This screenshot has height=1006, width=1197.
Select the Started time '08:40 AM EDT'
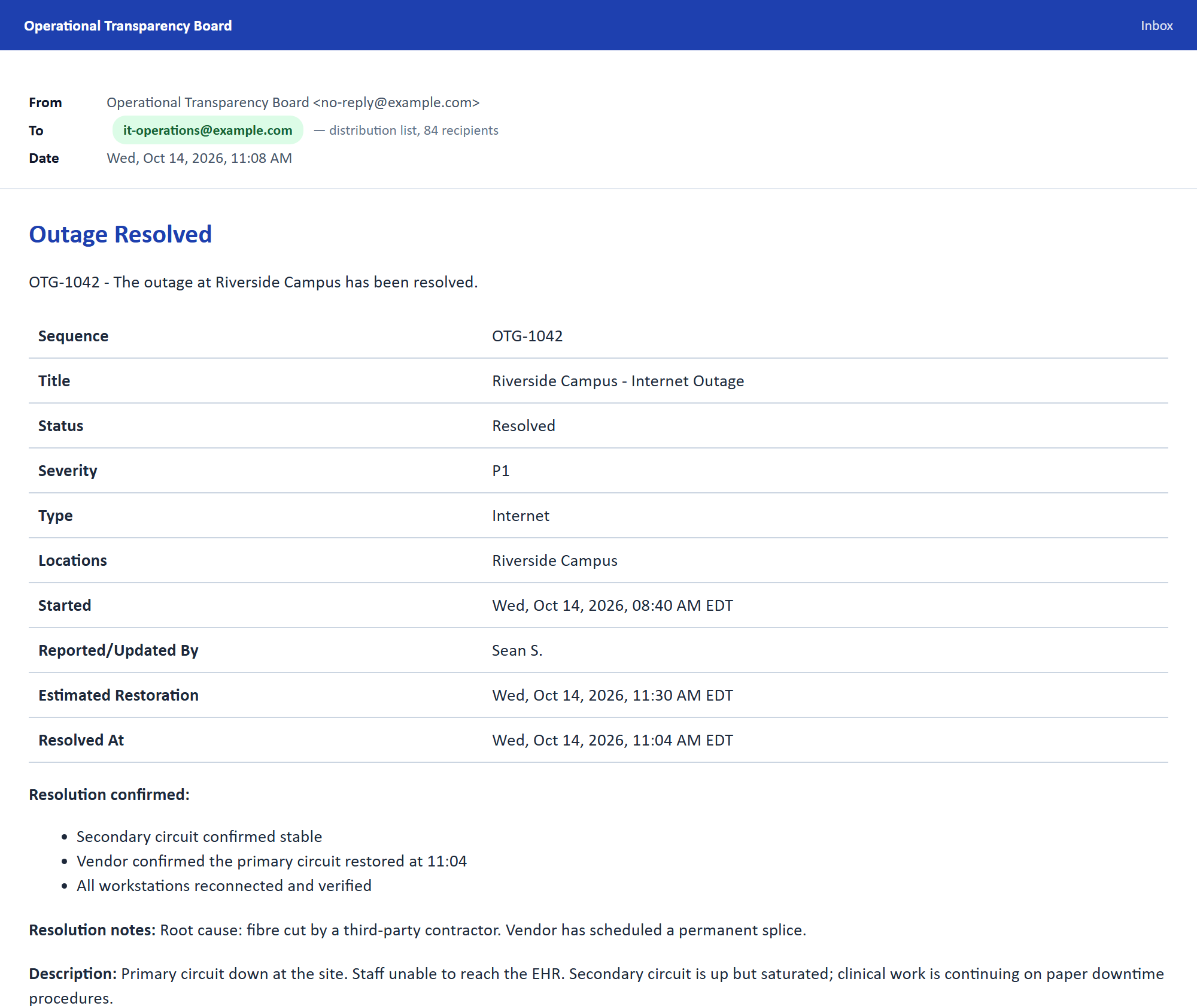(x=682, y=605)
